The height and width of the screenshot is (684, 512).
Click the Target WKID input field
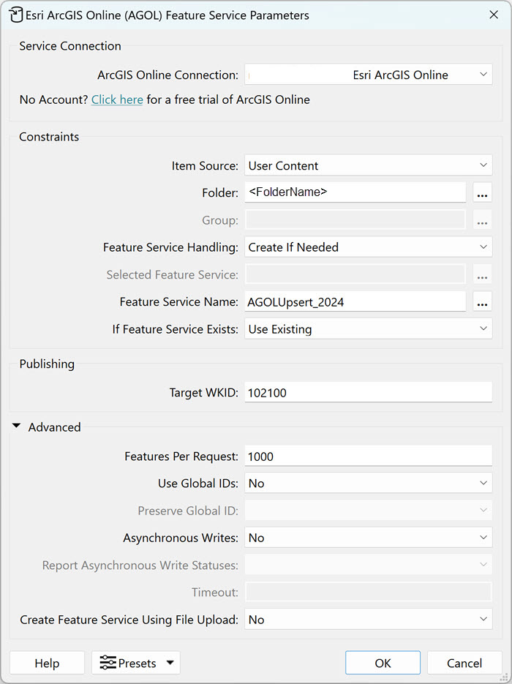[x=368, y=392]
